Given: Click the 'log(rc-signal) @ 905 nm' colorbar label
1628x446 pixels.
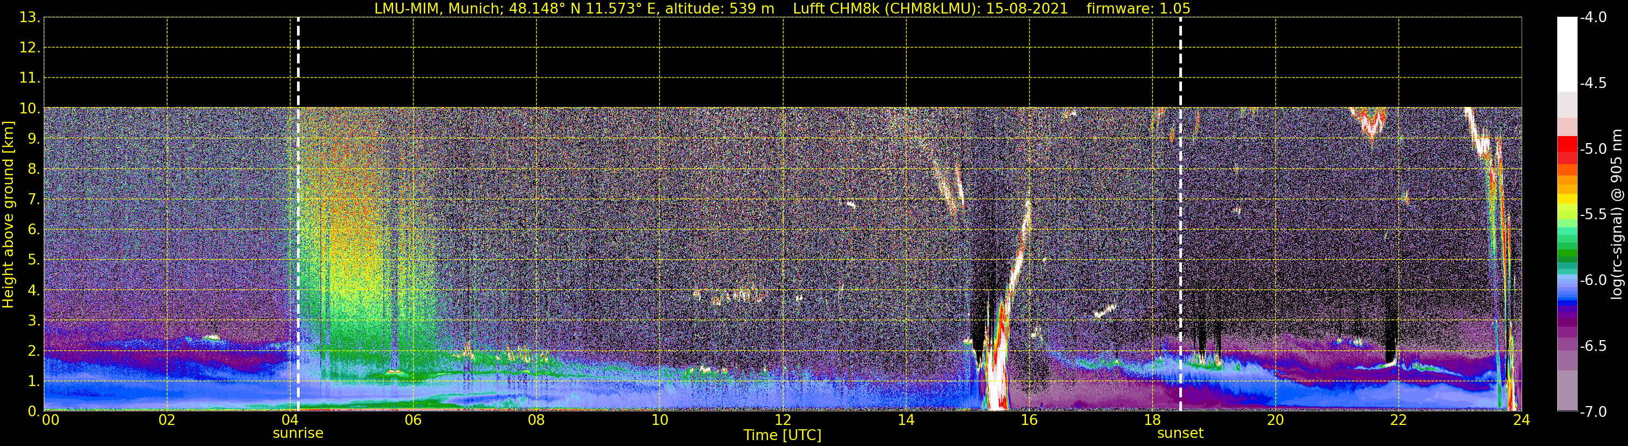Looking at the screenshot, I should click(x=1618, y=214).
